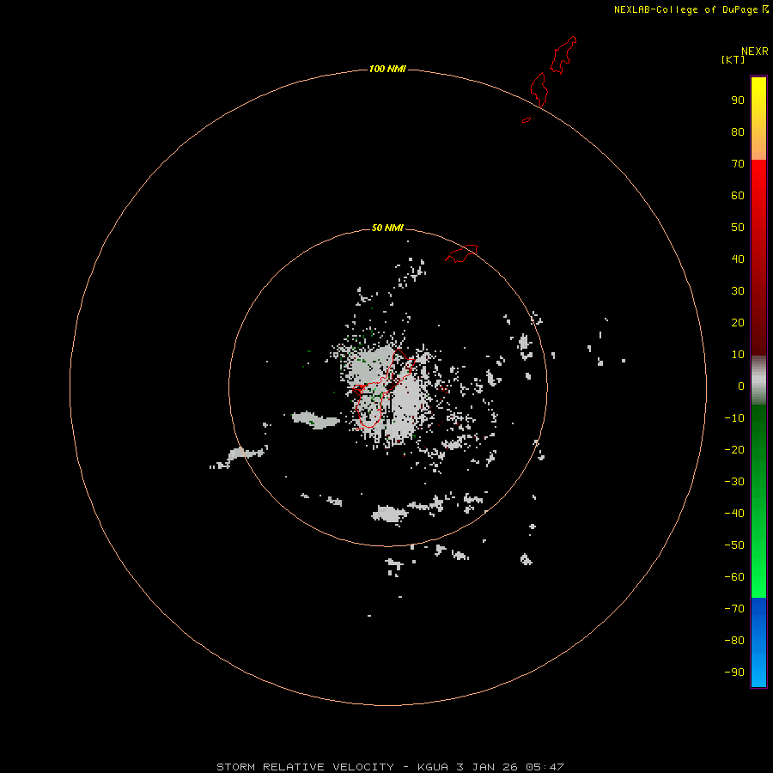Click the -90 value on velocity scale
Viewport: 773px width, 773px height.
[734, 673]
